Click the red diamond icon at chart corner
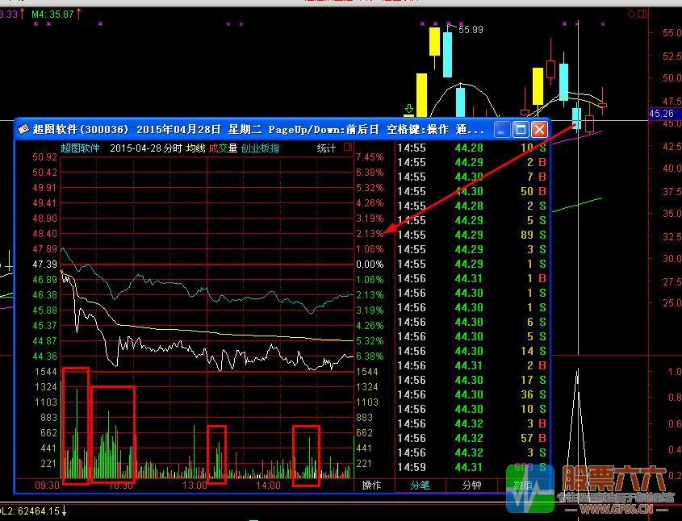Image resolution: width=682 pixels, height=521 pixels. click(x=631, y=15)
